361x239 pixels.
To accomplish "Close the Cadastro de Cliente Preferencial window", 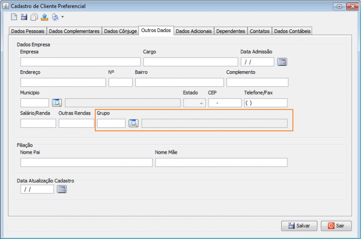I will pos(352,6).
